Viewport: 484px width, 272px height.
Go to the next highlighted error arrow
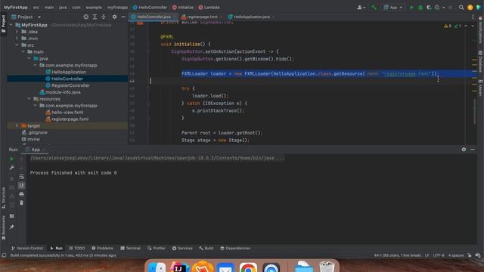(x=473, y=26)
